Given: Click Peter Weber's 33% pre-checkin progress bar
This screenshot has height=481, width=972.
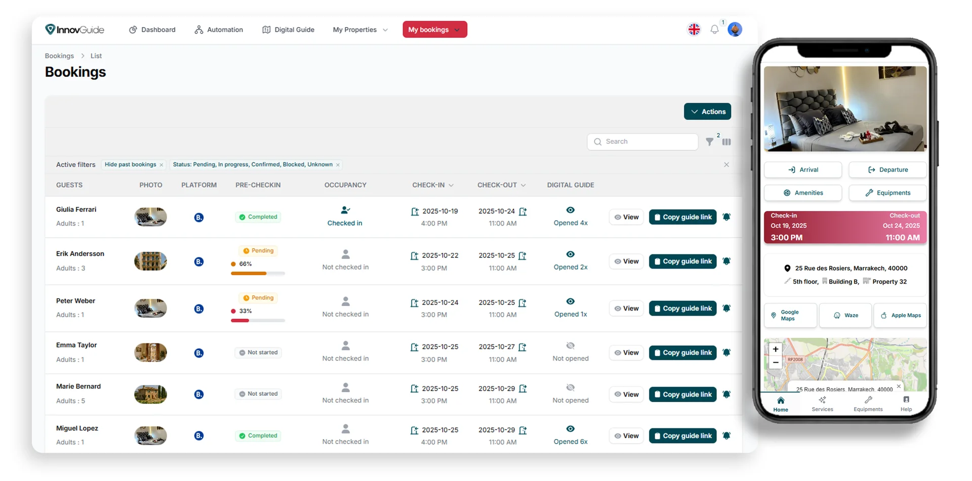Looking at the screenshot, I should pyautogui.click(x=258, y=320).
